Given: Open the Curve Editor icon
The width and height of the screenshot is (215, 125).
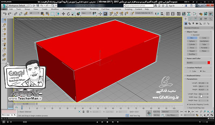Looking at the screenshot, I should tap(184, 14).
